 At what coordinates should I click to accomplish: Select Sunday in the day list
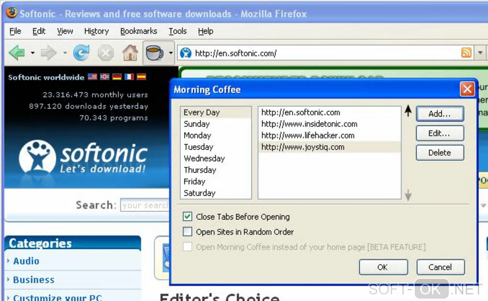[216, 124]
